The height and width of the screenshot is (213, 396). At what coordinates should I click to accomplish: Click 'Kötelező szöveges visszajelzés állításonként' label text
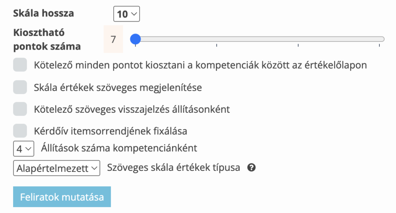[132, 109]
